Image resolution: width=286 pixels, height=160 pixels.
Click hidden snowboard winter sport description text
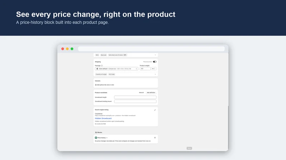pos(109,121)
